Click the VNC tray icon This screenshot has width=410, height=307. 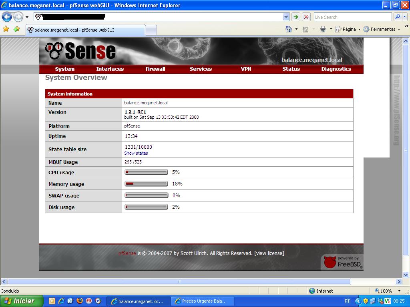(388, 301)
